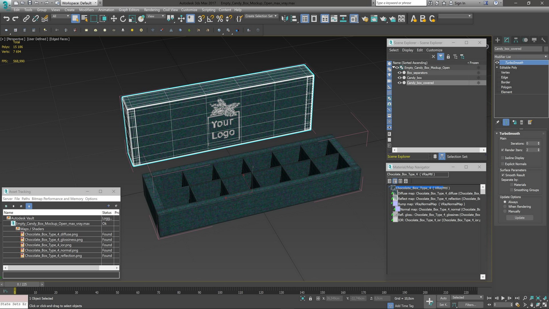Click the Play Animation button
The width and height of the screenshot is (549, 309).
point(503,298)
